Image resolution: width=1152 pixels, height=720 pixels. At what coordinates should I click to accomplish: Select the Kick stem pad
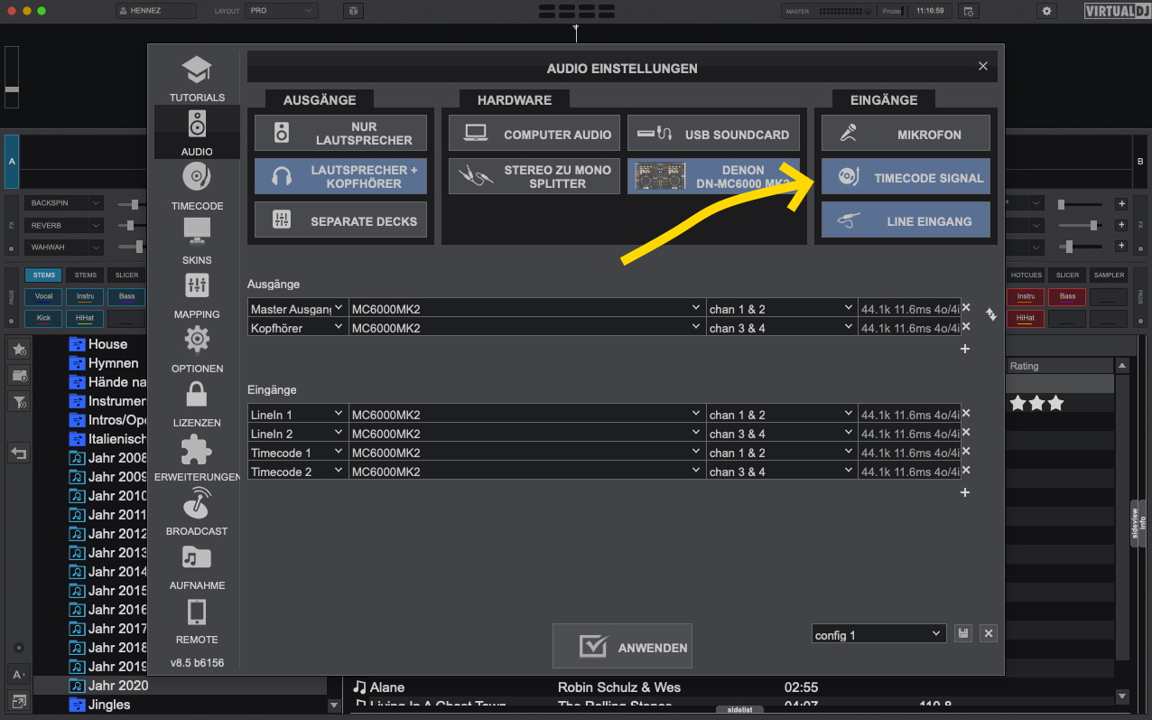43,318
